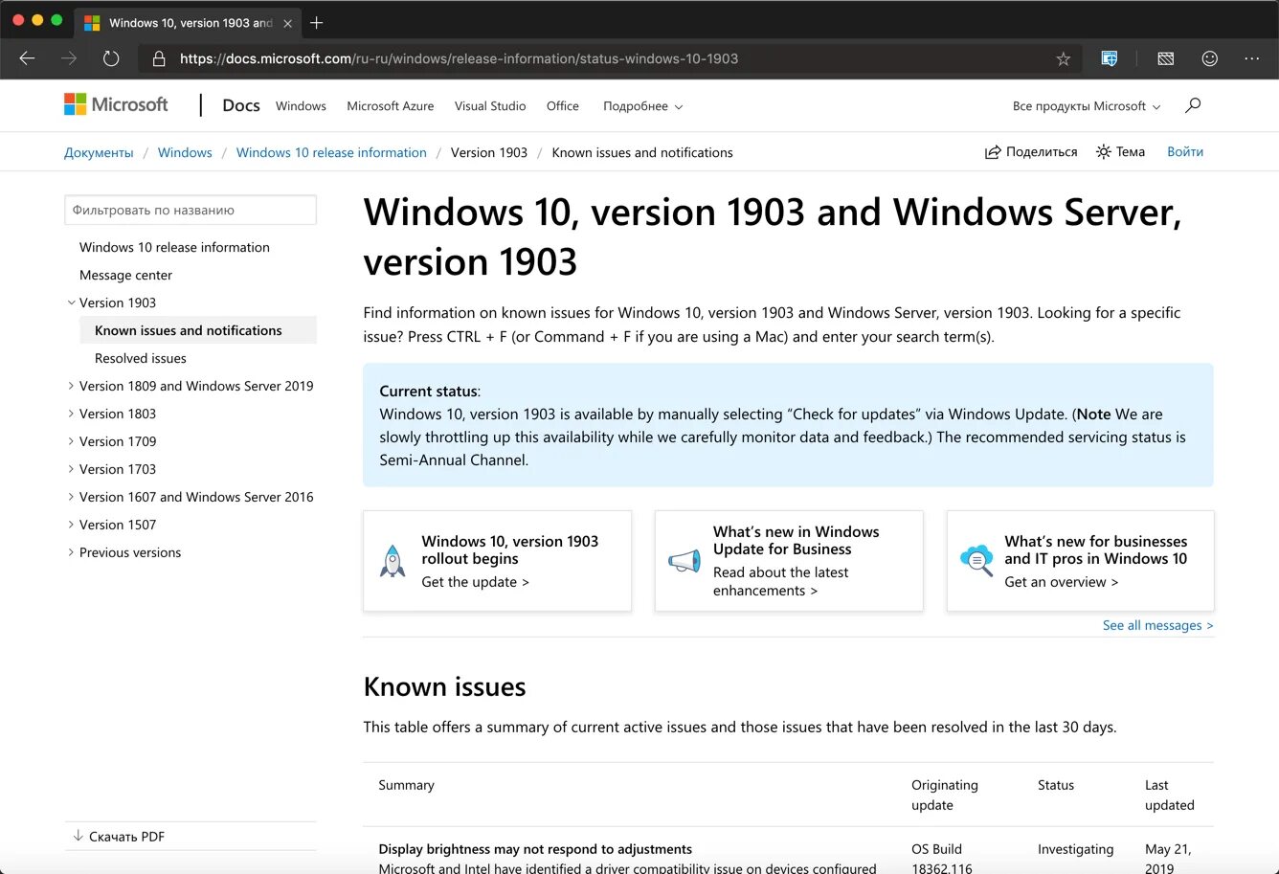Open Docs in the header
The width and height of the screenshot is (1279, 874).
241,105
